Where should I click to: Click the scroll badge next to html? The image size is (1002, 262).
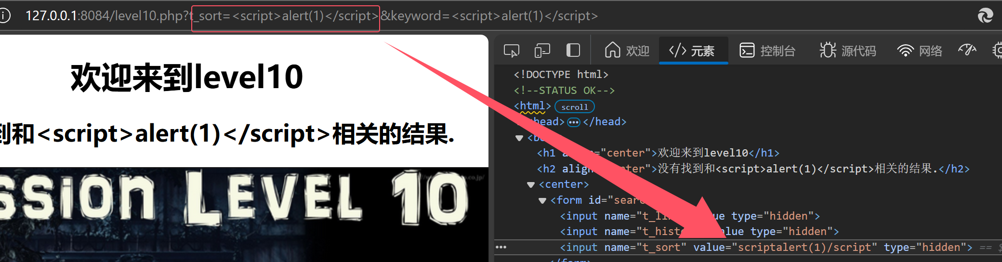(575, 107)
